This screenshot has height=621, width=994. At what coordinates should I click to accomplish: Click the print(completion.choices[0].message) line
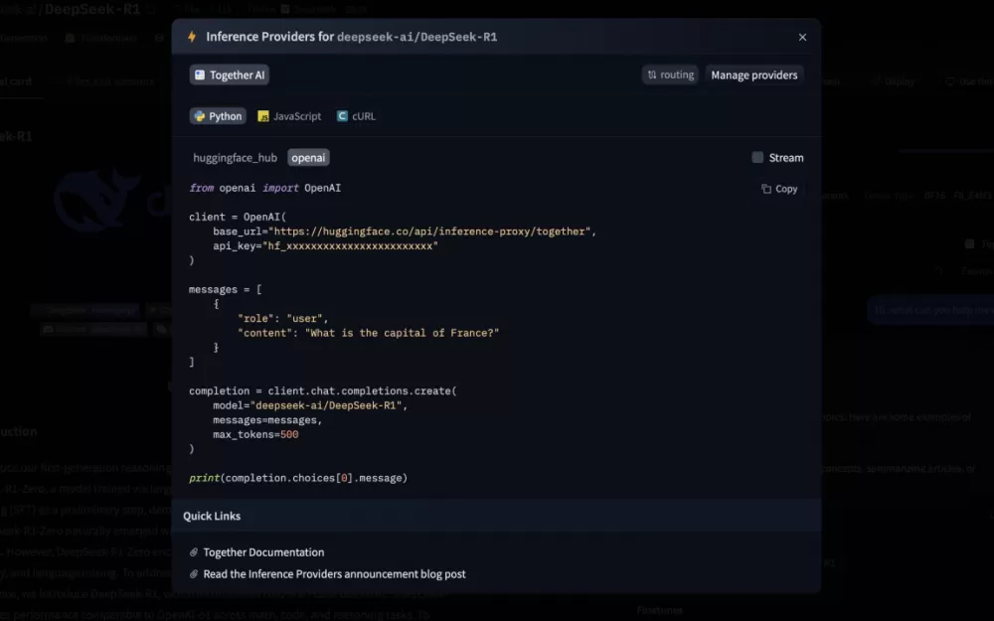click(x=298, y=478)
